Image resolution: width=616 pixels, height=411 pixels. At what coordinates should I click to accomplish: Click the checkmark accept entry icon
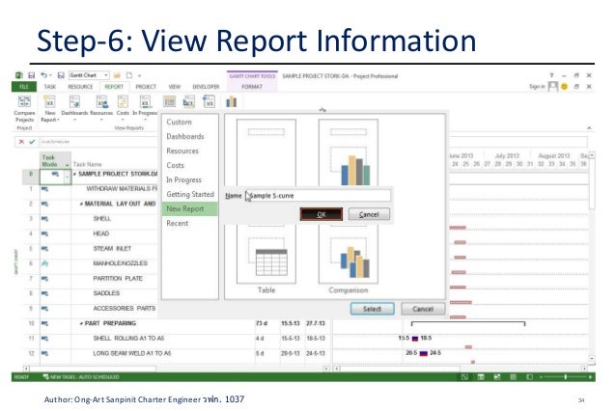pos(32,142)
